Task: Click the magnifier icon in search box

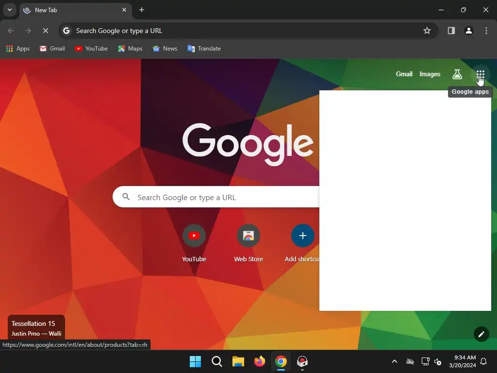Action: [126, 197]
